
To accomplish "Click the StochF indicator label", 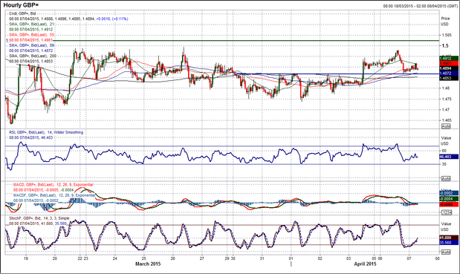I will click(39, 218).
